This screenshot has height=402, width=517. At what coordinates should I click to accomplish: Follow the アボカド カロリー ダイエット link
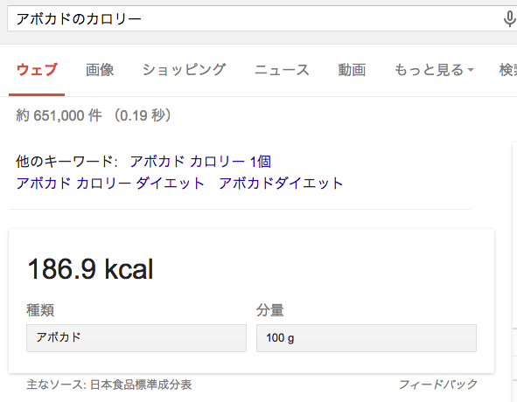click(x=110, y=184)
